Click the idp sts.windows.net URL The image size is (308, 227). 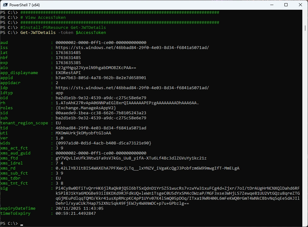click(x=132, y=88)
